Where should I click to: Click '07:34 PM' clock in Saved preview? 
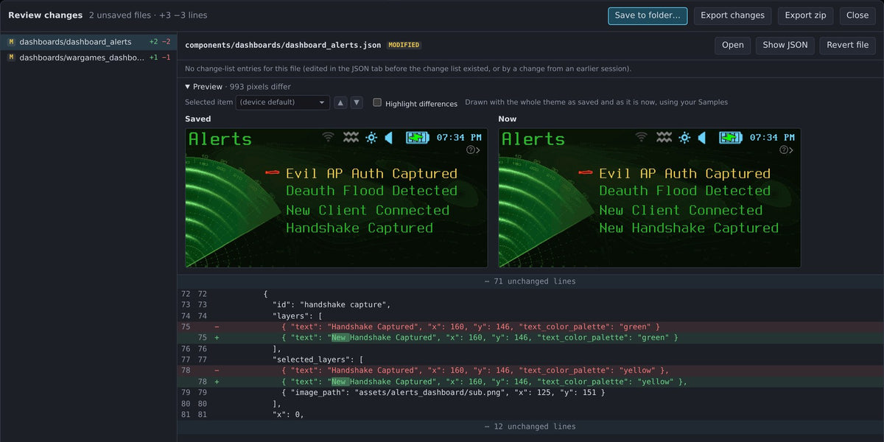pyautogui.click(x=459, y=138)
